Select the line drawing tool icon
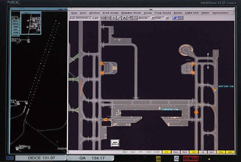 point(119,18)
